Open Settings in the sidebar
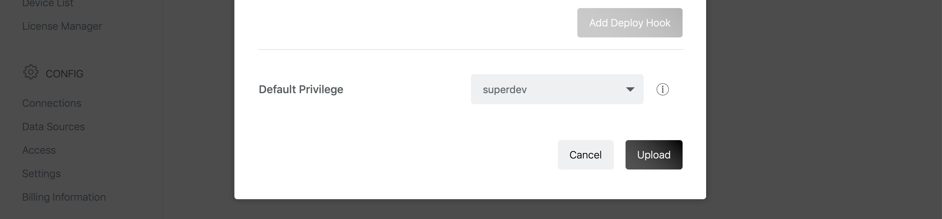 click(x=41, y=174)
